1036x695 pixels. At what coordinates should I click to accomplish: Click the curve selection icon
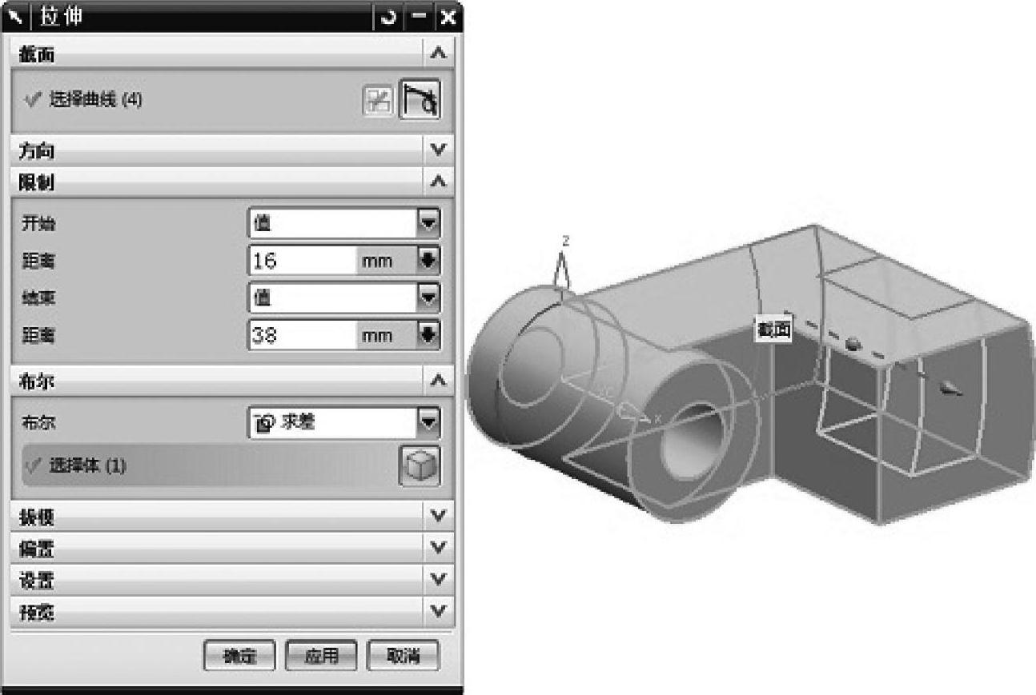pyautogui.click(x=420, y=99)
